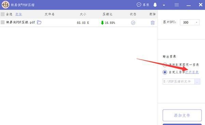
Task: Click the status checkmark circle icon
Action: (133, 23)
